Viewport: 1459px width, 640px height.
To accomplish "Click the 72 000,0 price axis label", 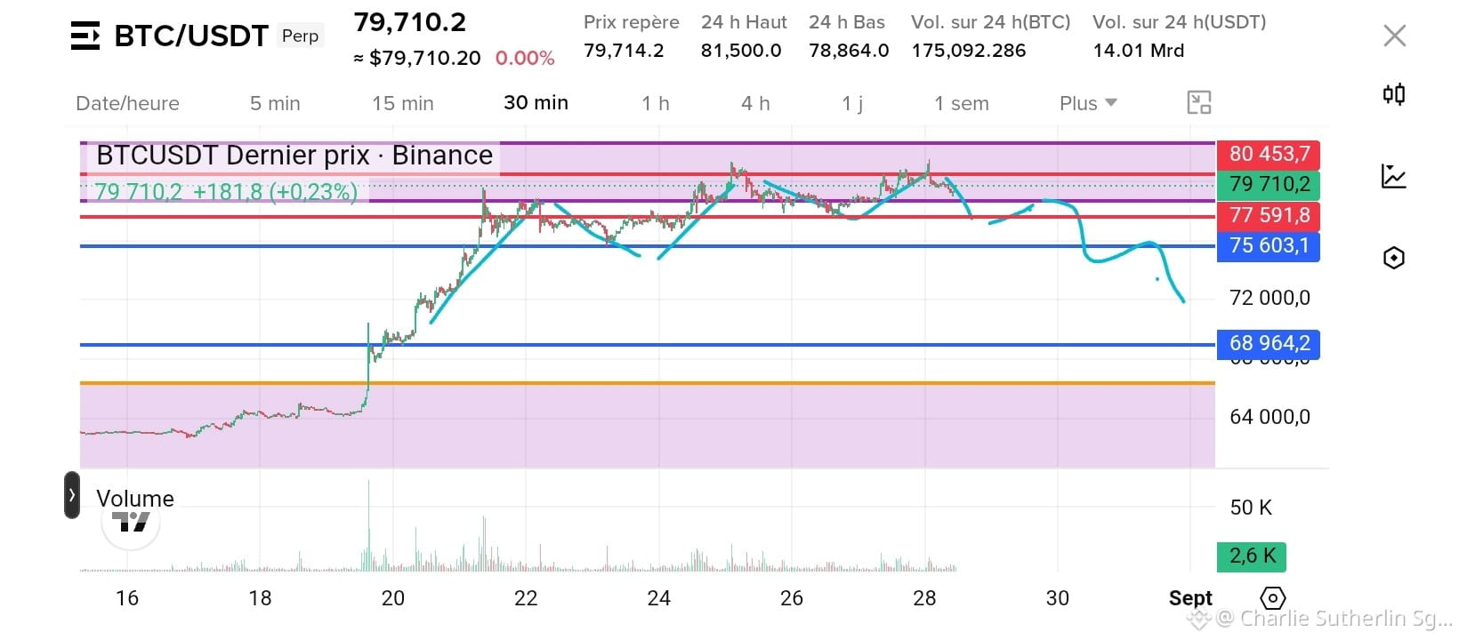I will (x=1270, y=298).
